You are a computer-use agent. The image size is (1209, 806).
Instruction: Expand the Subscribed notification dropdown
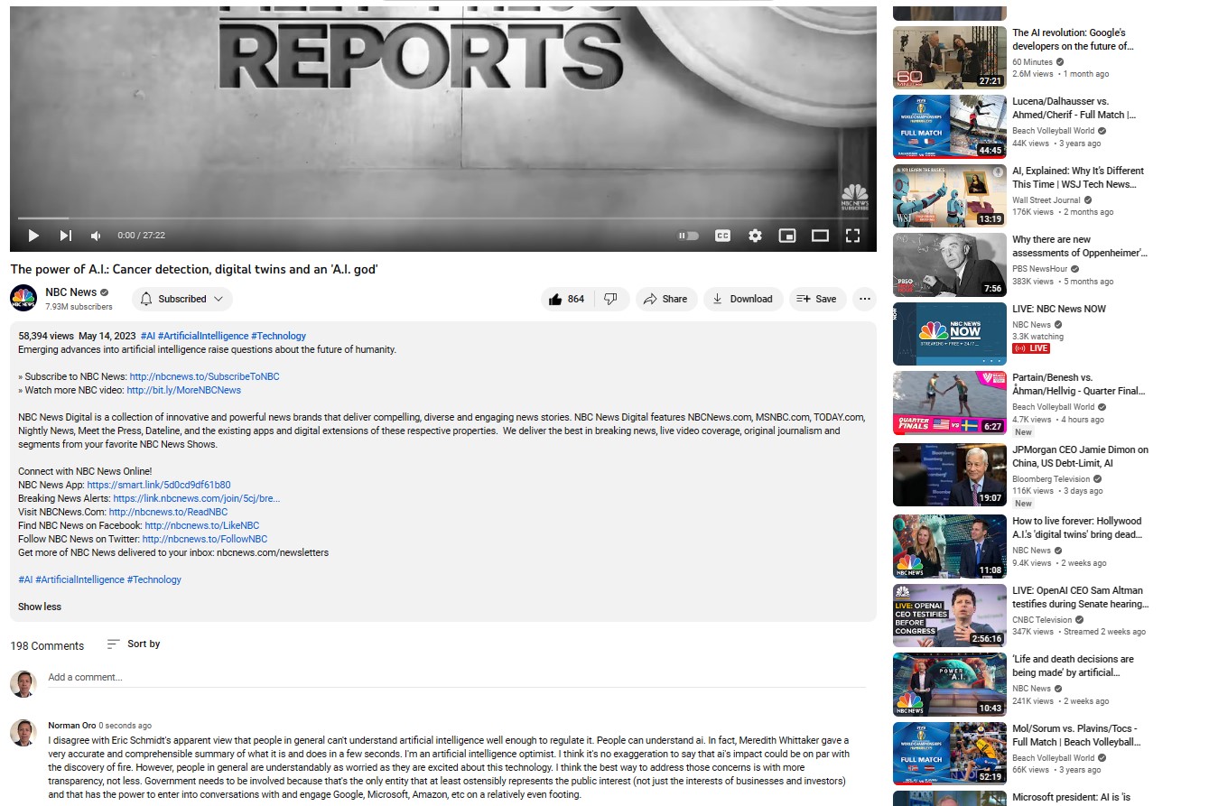point(181,299)
